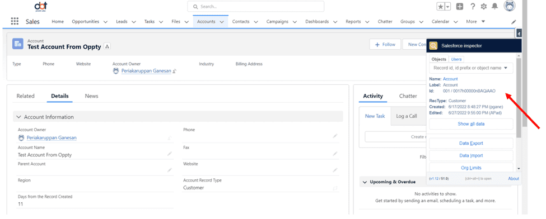Click the Account object icon in header
The width and height of the screenshot is (546, 219).
(18, 44)
